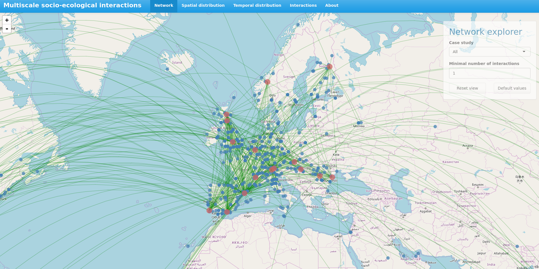This screenshot has height=269, width=539.
Task: Click the "Minimal number of interactions" label
Action: [484, 64]
